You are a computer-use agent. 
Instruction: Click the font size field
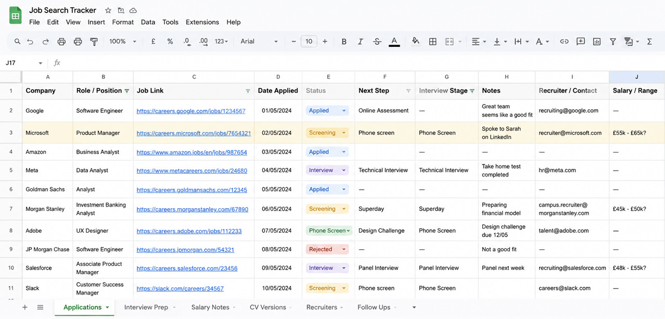[x=309, y=42]
